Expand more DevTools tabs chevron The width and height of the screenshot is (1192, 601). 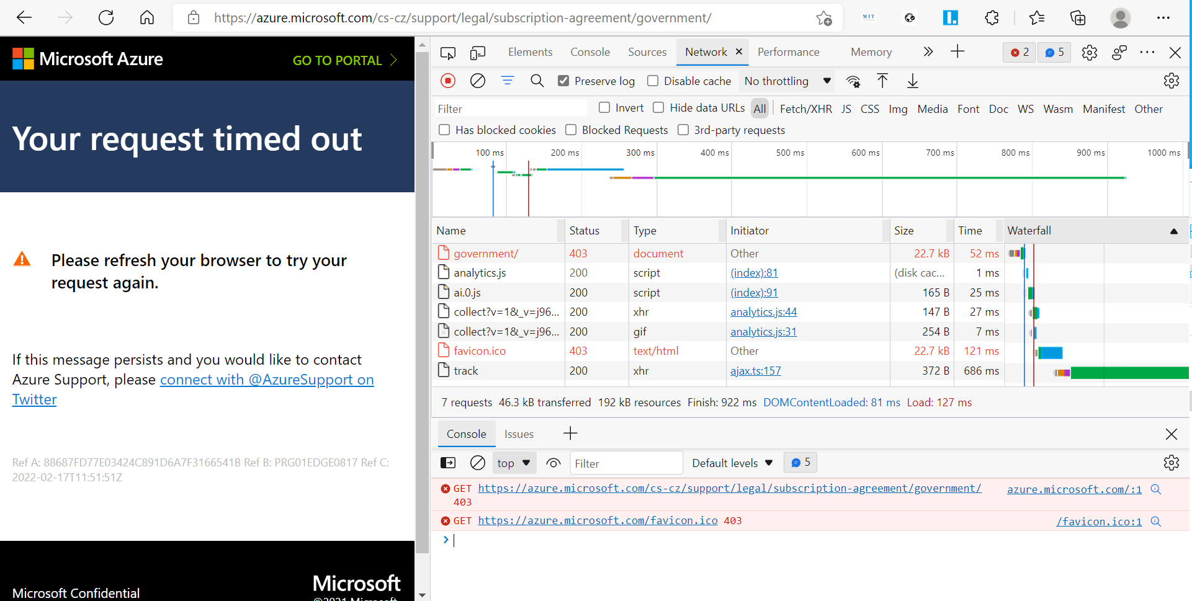(928, 51)
